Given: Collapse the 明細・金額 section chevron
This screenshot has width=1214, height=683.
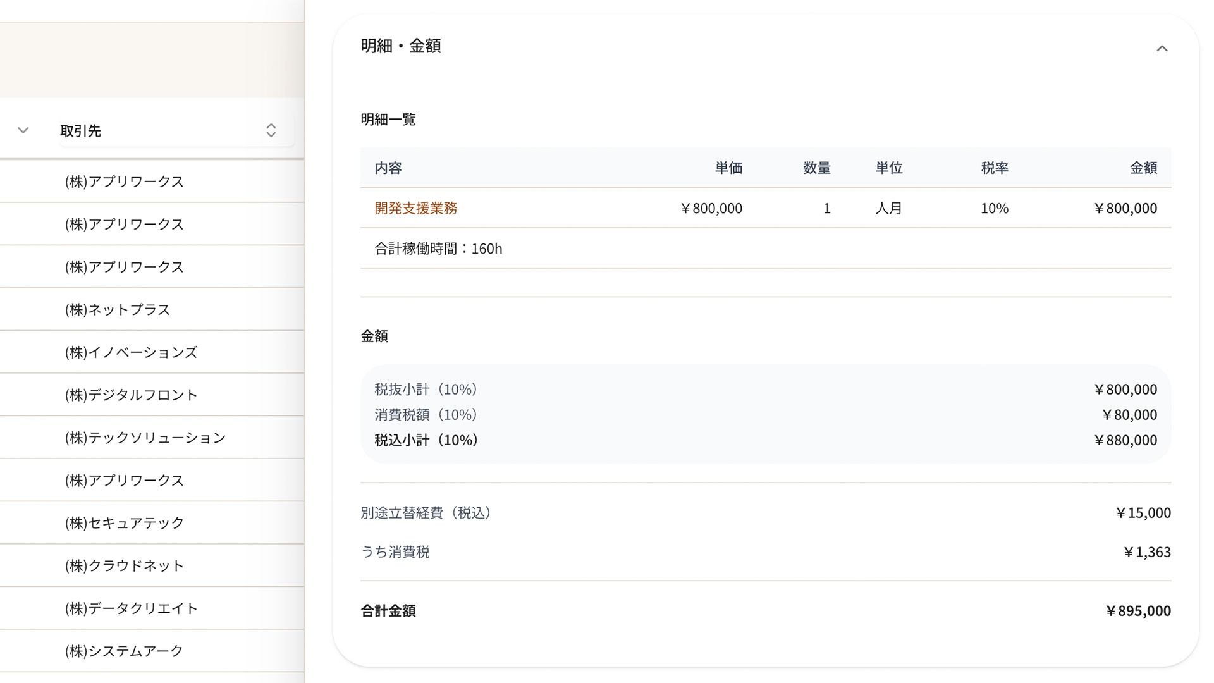Looking at the screenshot, I should (x=1162, y=49).
